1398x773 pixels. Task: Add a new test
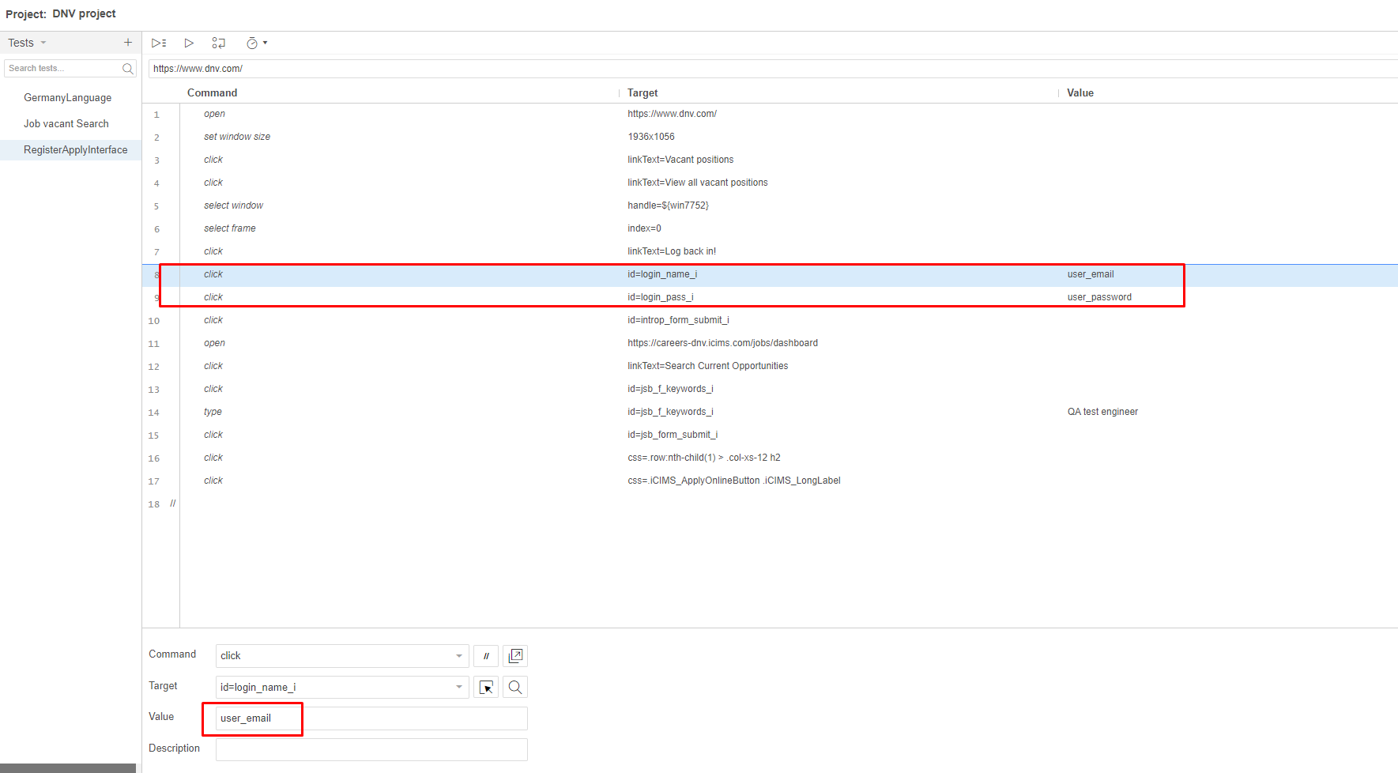click(x=127, y=42)
